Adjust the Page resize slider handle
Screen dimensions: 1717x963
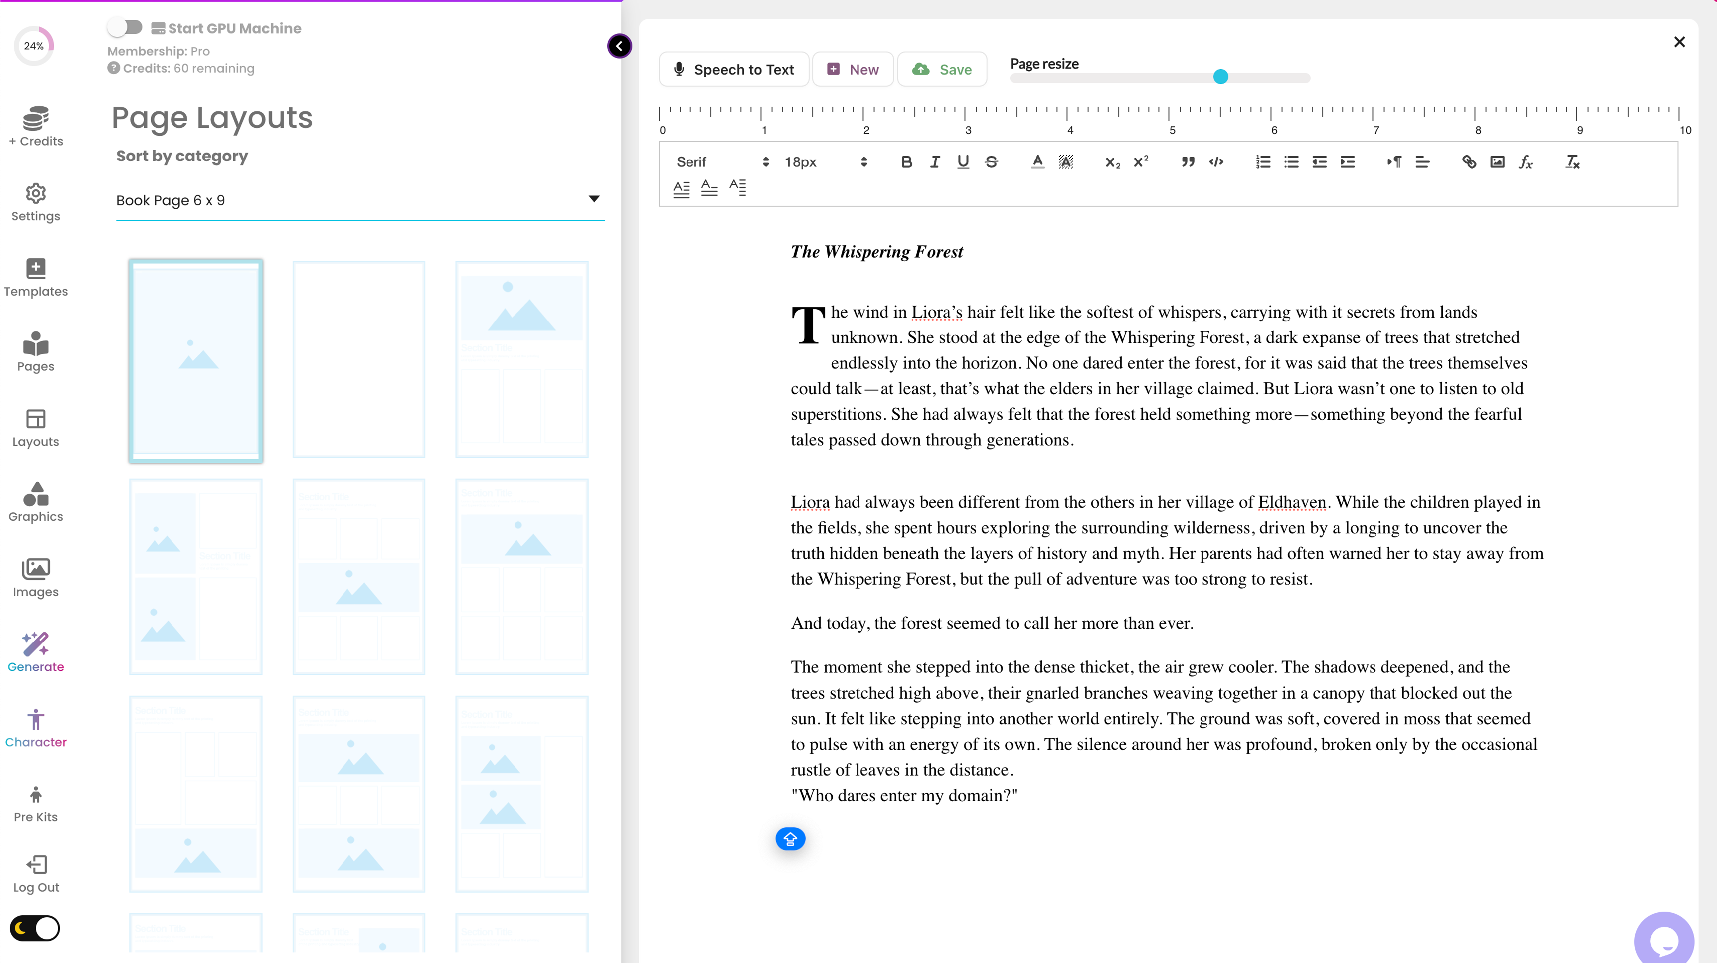(1220, 77)
